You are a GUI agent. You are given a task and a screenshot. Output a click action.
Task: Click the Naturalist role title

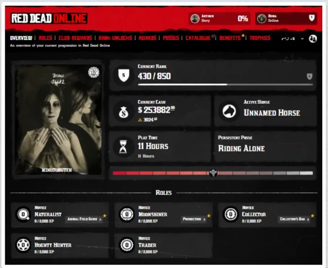coord(48,214)
